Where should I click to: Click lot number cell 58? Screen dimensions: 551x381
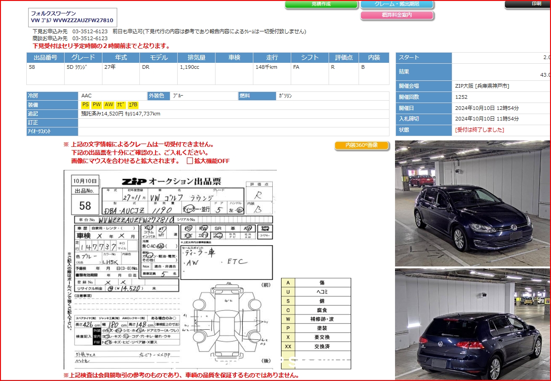pos(45,74)
